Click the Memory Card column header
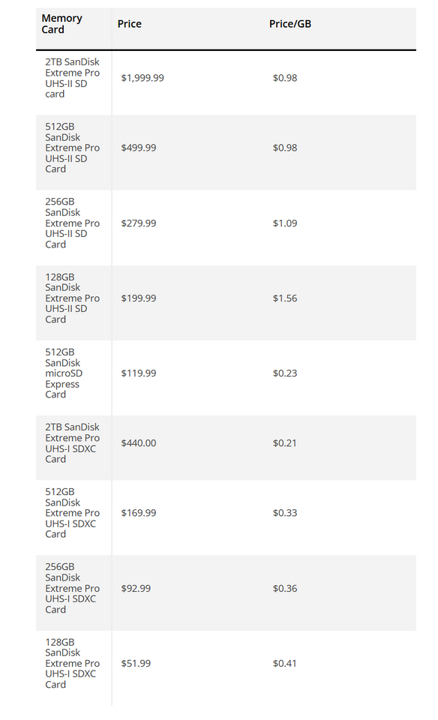 61,24
